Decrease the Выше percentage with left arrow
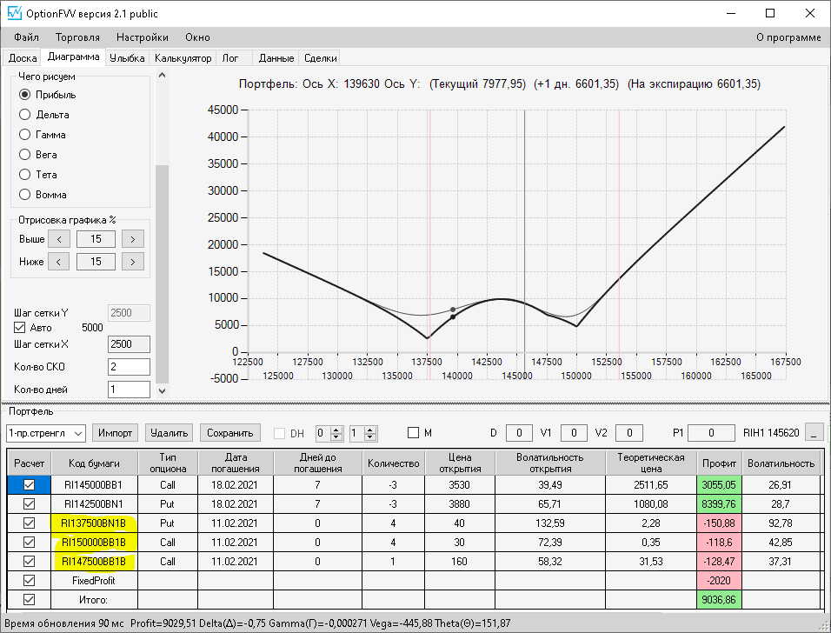 (59, 239)
